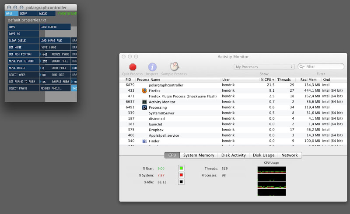Image resolution: width=350 pixels, height=214 pixels.
Task: Select the SystemUIServer process row
Action: 233,113
